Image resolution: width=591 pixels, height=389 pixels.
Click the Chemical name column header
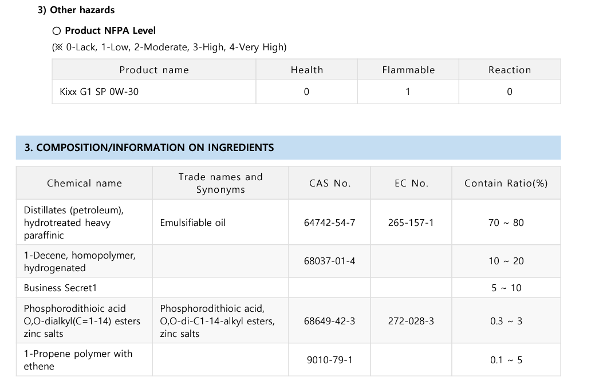pyautogui.click(x=84, y=183)
